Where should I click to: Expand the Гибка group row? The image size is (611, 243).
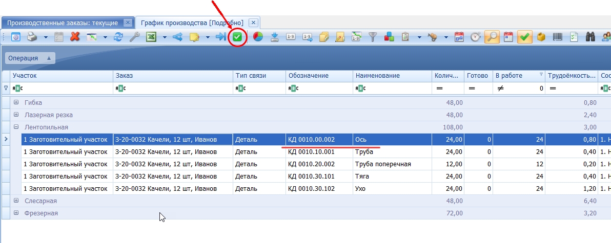point(16,103)
